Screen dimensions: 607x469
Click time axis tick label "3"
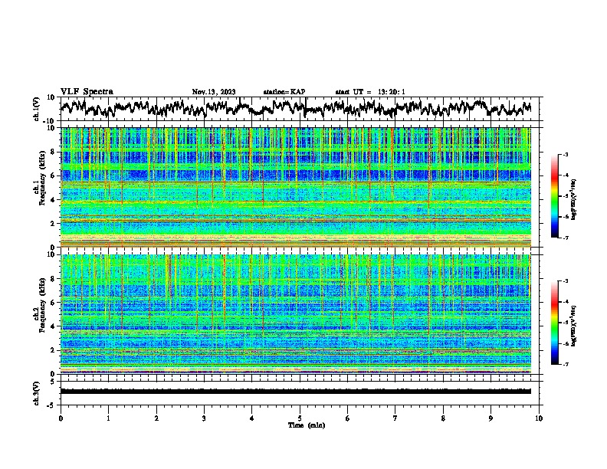click(204, 418)
